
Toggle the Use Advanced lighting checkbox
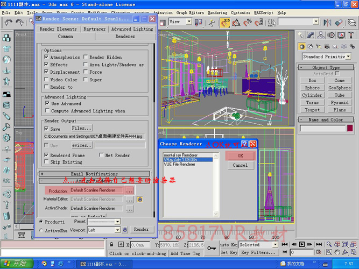pos(47,103)
